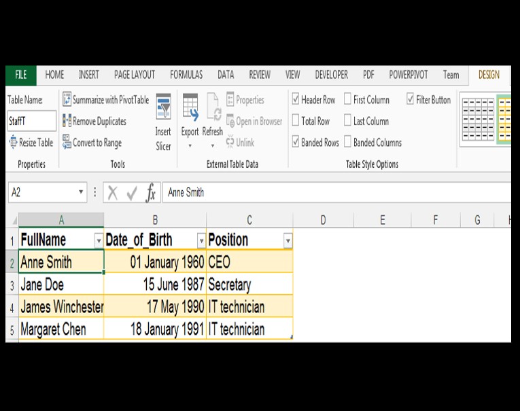This screenshot has height=411, width=520.
Task: Enable Last Column checkbox
Action: click(x=347, y=120)
